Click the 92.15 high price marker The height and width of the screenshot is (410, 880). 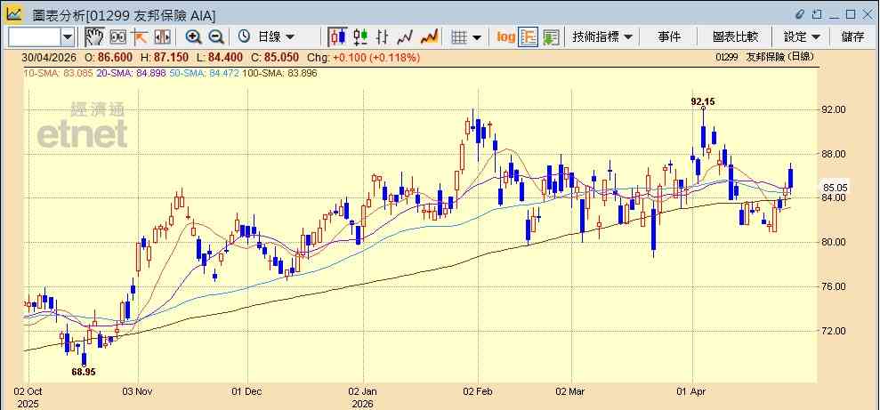tap(703, 101)
